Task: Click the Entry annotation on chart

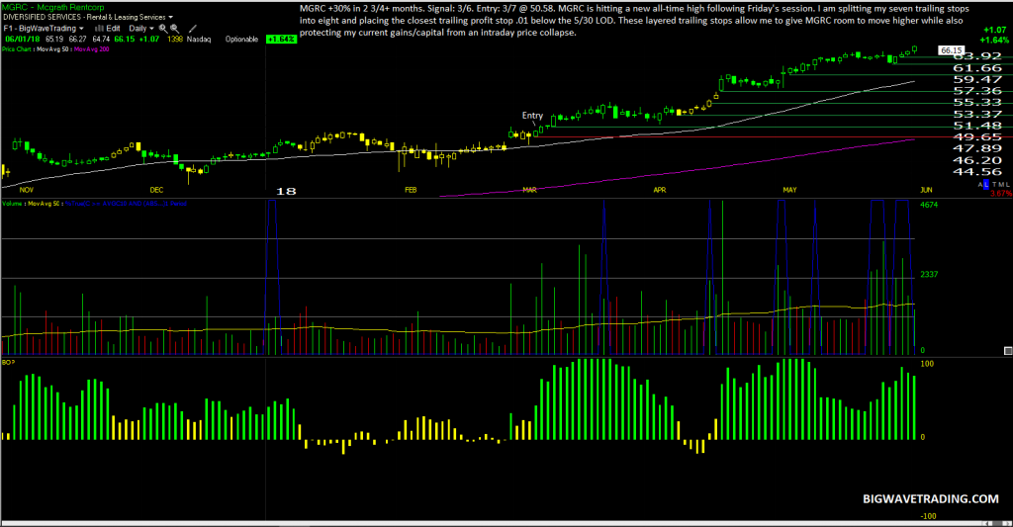Action: (x=532, y=116)
